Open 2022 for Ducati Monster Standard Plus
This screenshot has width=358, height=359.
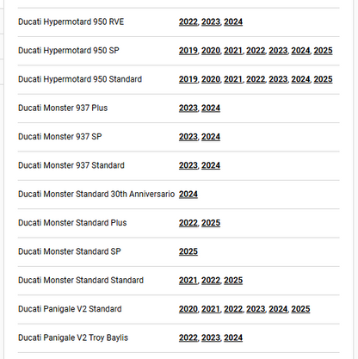[188, 223]
